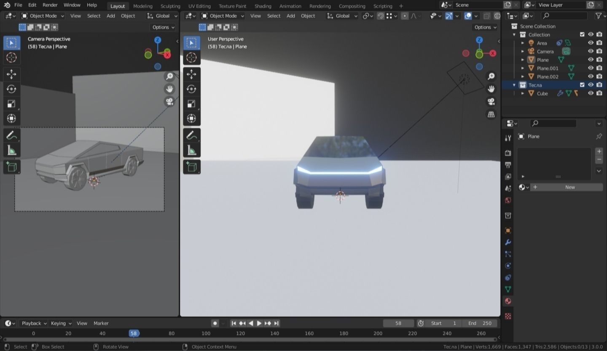Add a material slot with plus button
This screenshot has height=351, width=607.
click(599, 151)
